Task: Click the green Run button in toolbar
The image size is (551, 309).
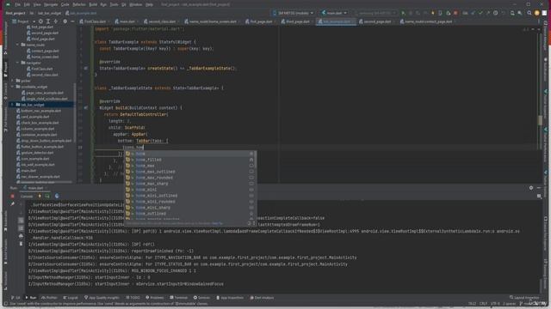Action: pyautogui.click(x=403, y=13)
